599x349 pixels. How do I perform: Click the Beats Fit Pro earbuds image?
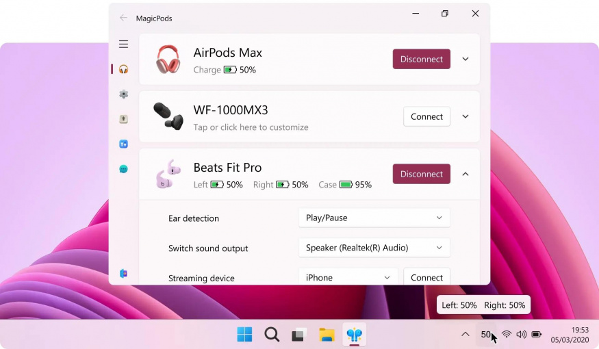pos(168,174)
